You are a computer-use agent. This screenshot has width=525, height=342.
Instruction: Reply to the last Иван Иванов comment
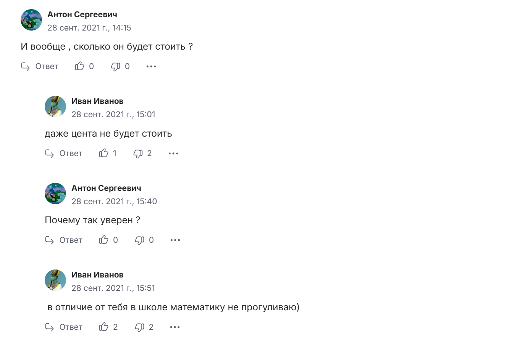(x=64, y=327)
